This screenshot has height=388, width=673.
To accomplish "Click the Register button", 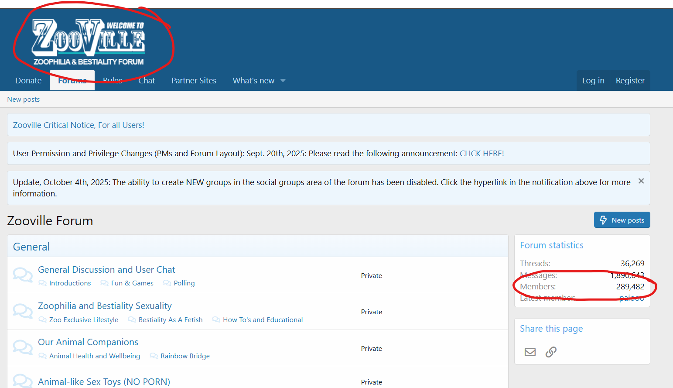I will [630, 81].
